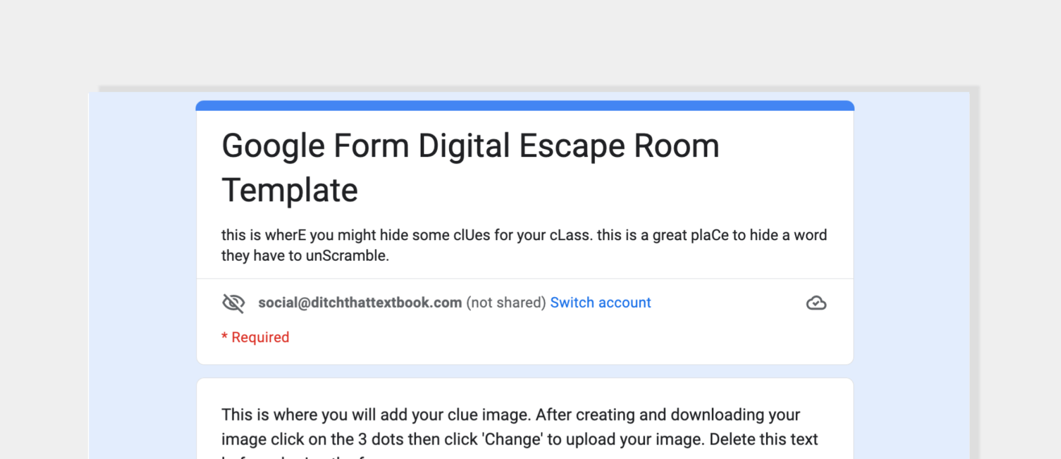Screen dimensions: 1061x459
Task: Click the words "3 dots" in the instructions
Action: [381, 439]
